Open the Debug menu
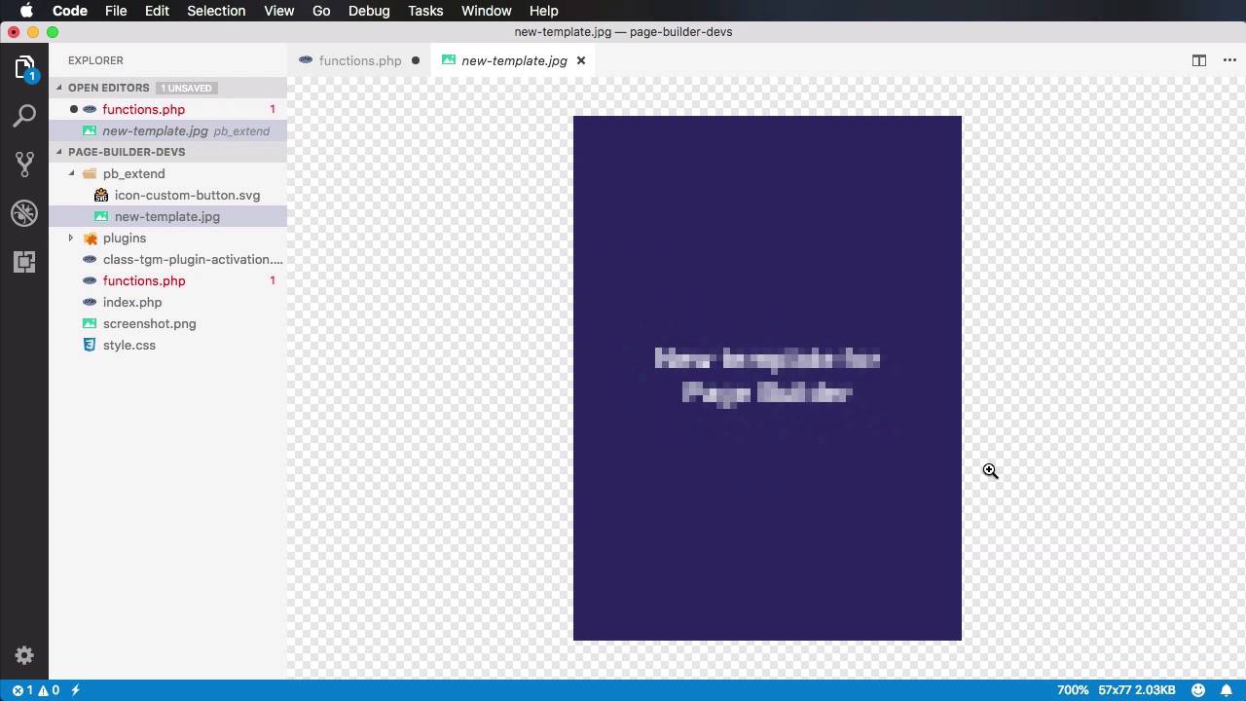The width and height of the screenshot is (1246, 701). [369, 11]
